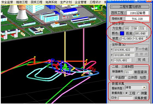Click the 断面查询 button
Viewport: 153px width, 104px height.
140,72
